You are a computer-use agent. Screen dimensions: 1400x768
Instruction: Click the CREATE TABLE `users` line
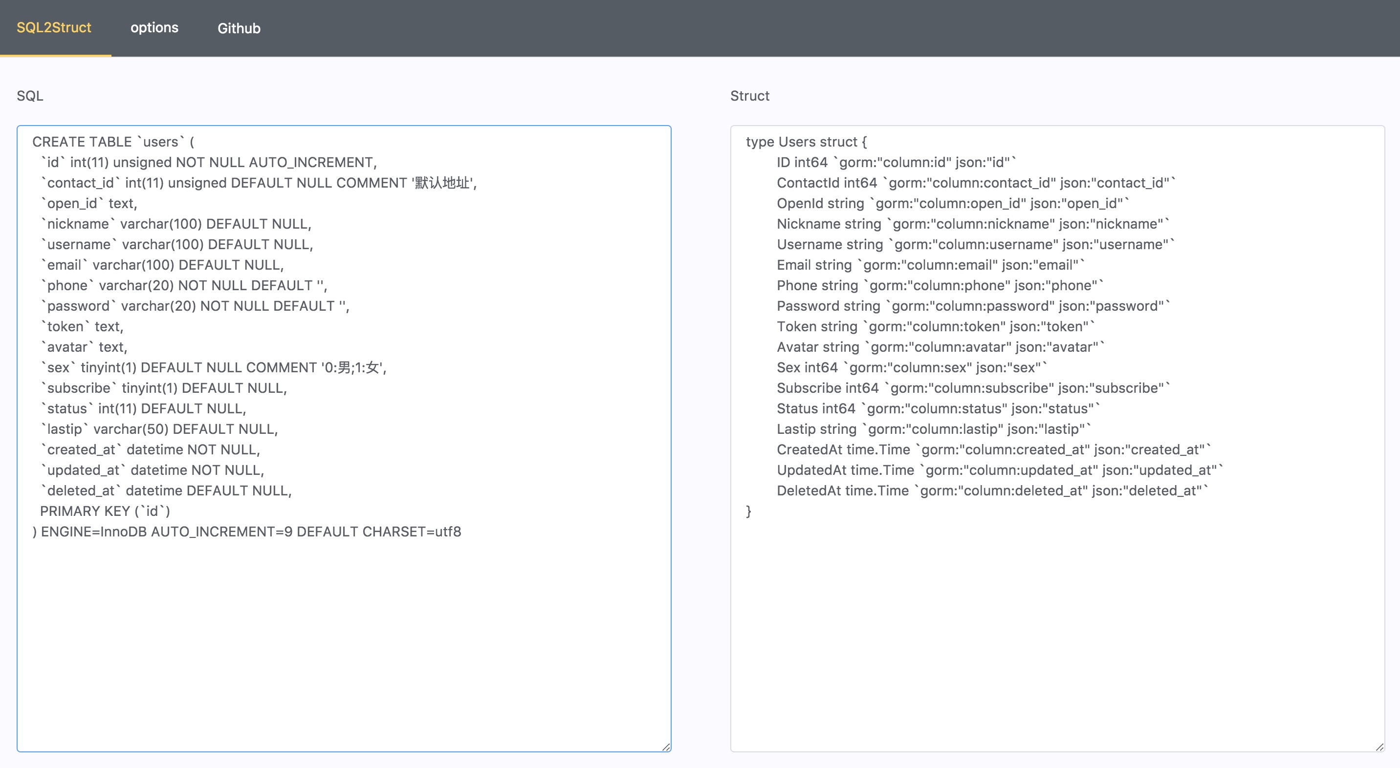click(113, 142)
